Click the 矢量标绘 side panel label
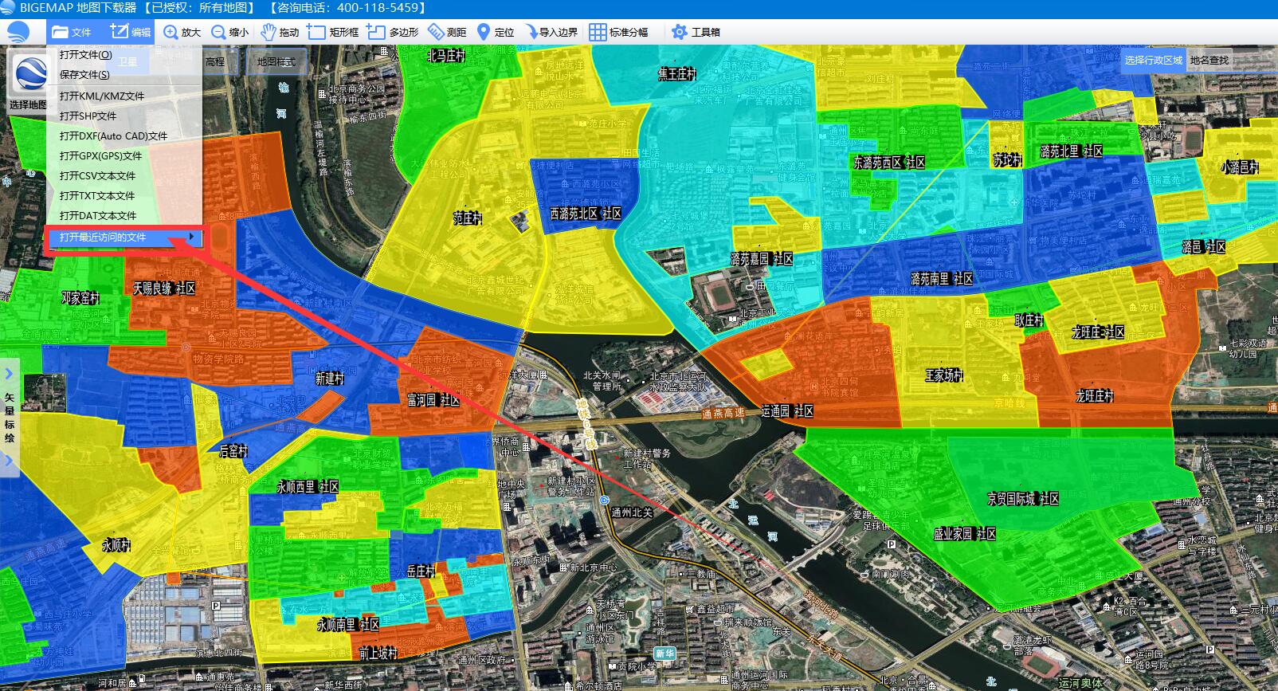 tap(10, 417)
